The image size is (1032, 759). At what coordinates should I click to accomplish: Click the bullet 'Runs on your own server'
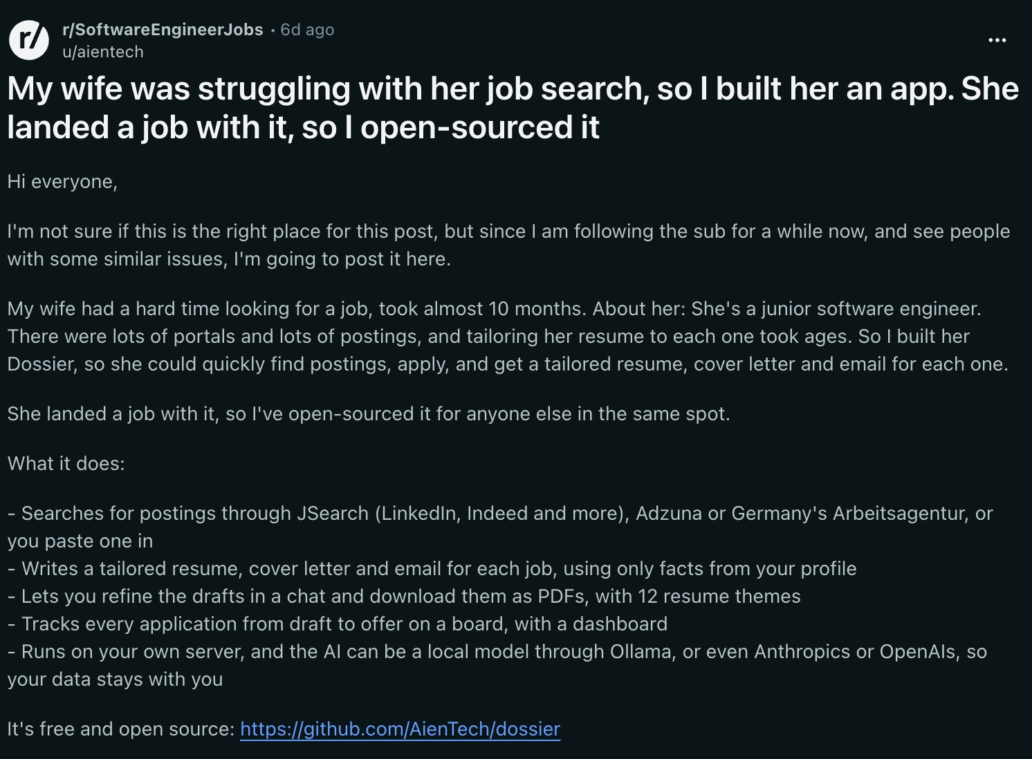pyautogui.click(x=497, y=665)
